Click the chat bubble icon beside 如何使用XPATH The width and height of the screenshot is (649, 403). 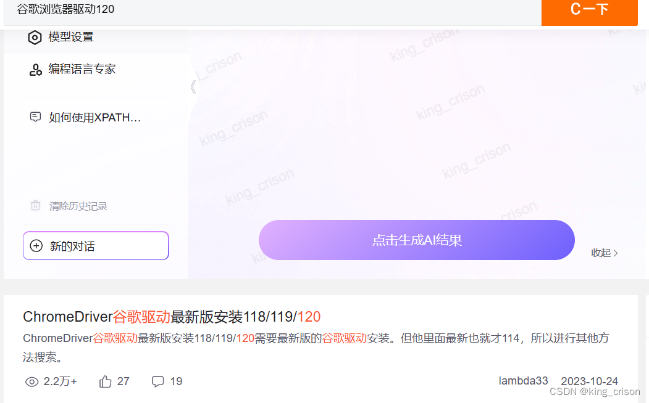(x=36, y=117)
